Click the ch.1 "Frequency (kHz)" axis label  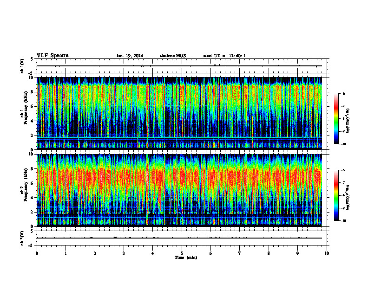pyautogui.click(x=26, y=109)
